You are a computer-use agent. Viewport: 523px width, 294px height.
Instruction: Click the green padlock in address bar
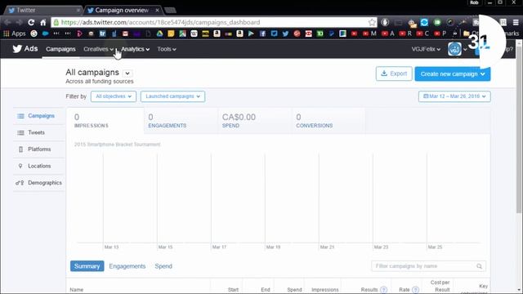click(x=56, y=22)
